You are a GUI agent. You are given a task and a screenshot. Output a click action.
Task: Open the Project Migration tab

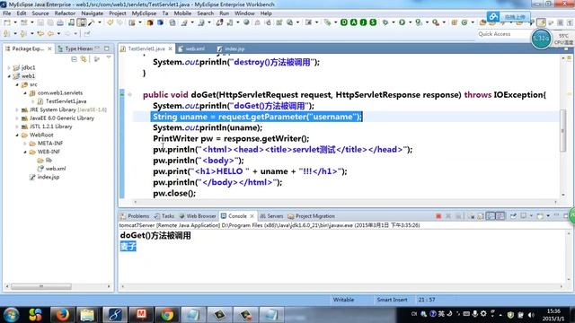tap(312, 216)
